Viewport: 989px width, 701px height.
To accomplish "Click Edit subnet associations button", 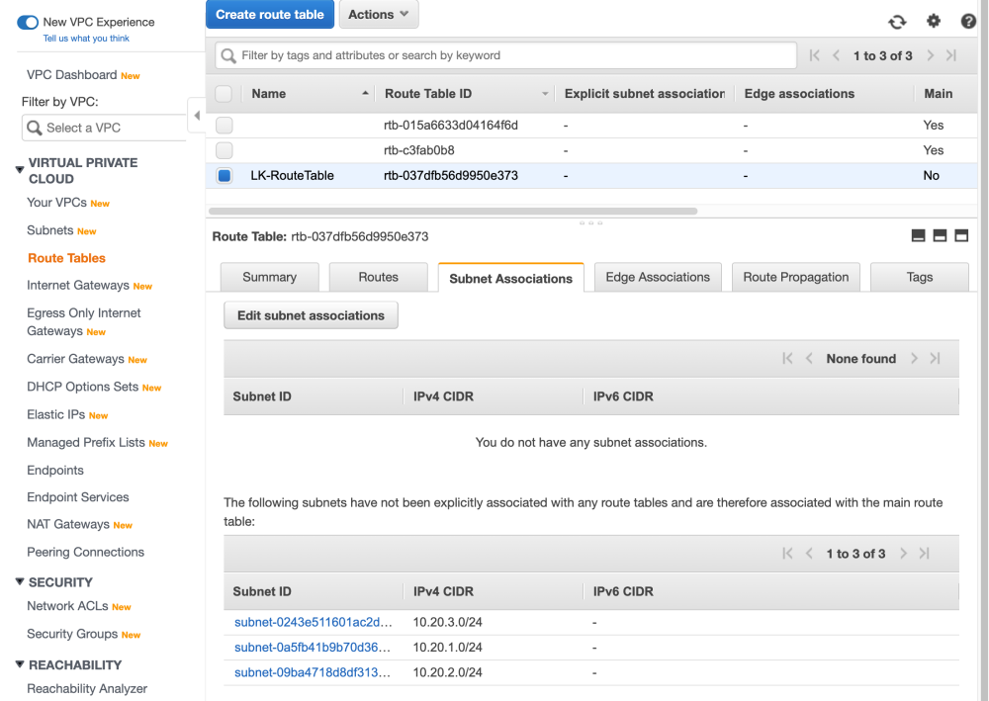I will [311, 315].
